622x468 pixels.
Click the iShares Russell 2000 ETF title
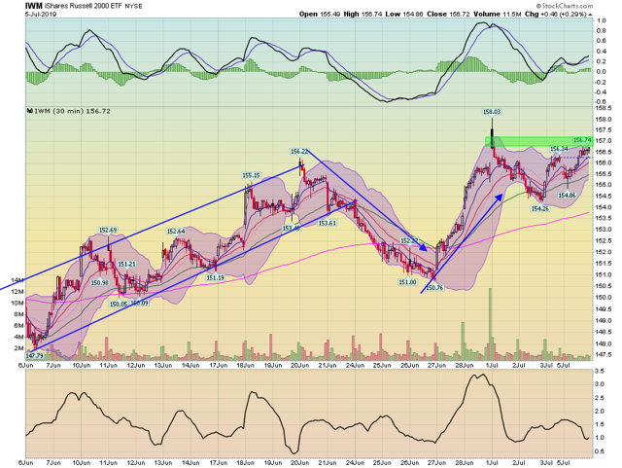tap(83, 6)
